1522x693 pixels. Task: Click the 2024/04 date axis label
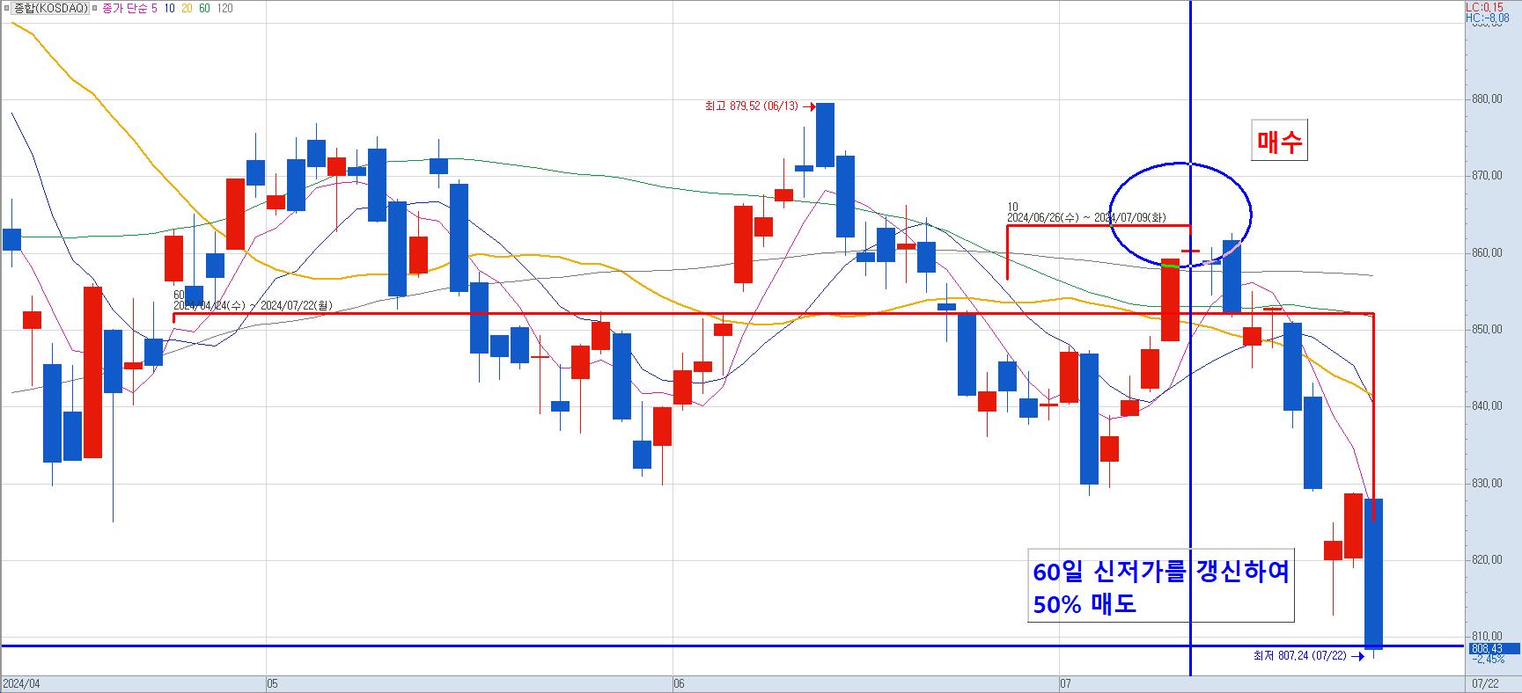click(x=22, y=683)
